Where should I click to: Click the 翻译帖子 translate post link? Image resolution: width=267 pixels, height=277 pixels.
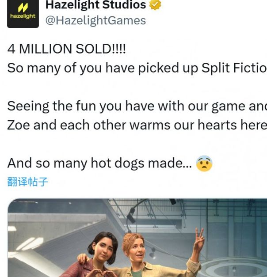pos(27,182)
